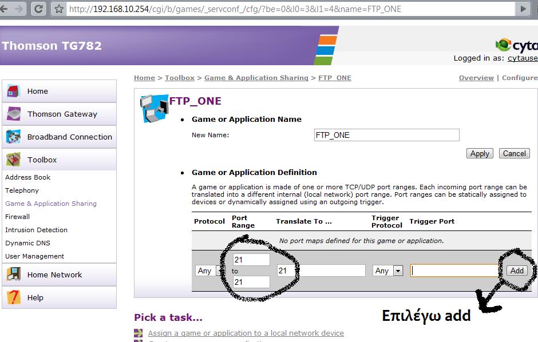Click the Cyta logo
The width and height of the screenshot is (538, 342).
[516, 45]
